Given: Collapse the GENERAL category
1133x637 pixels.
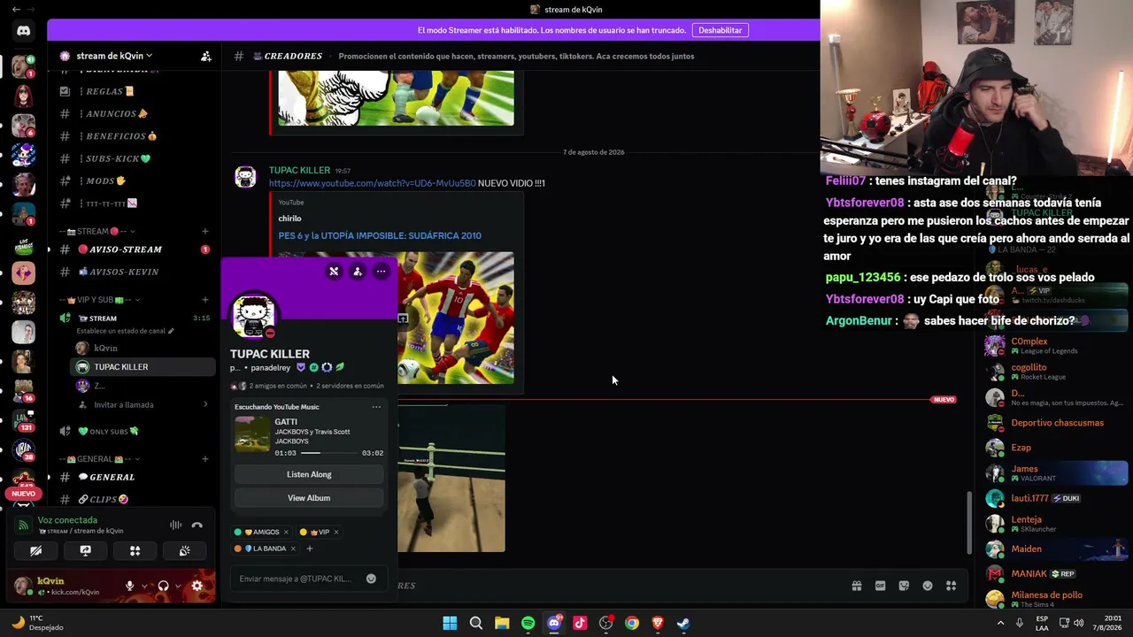Looking at the screenshot, I should click(99, 459).
